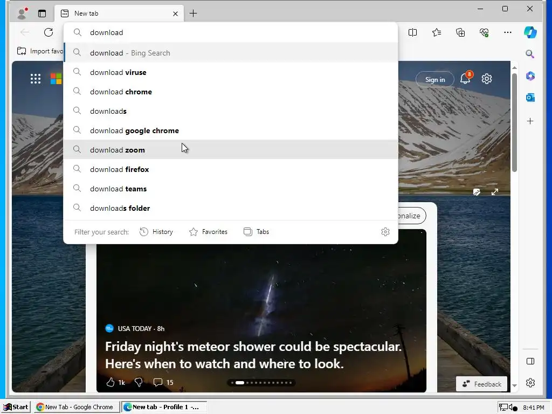Open the app launcher grid icon
552x414 pixels.
pyautogui.click(x=36, y=79)
